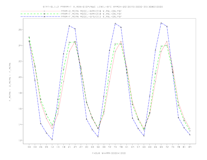Click the triangle marker on blue legend line
The height and width of the screenshot is (160, 207).
pos(44,17)
